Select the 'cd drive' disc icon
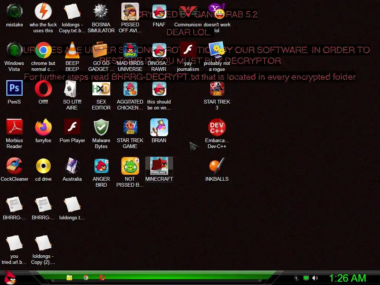Viewport: 380px width, 285px height. (x=43, y=166)
